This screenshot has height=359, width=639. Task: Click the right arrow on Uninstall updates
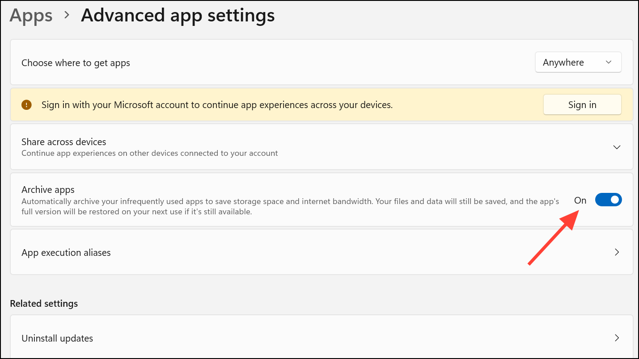[x=617, y=338]
